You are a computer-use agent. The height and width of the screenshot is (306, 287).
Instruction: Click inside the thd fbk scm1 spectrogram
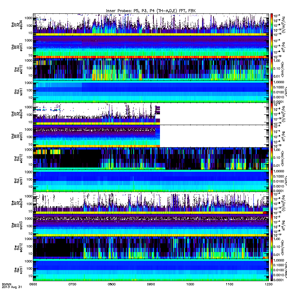click(x=151, y=181)
